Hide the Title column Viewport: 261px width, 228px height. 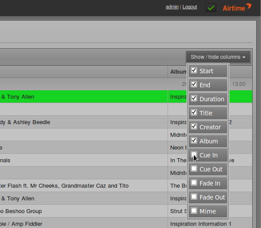coord(194,112)
